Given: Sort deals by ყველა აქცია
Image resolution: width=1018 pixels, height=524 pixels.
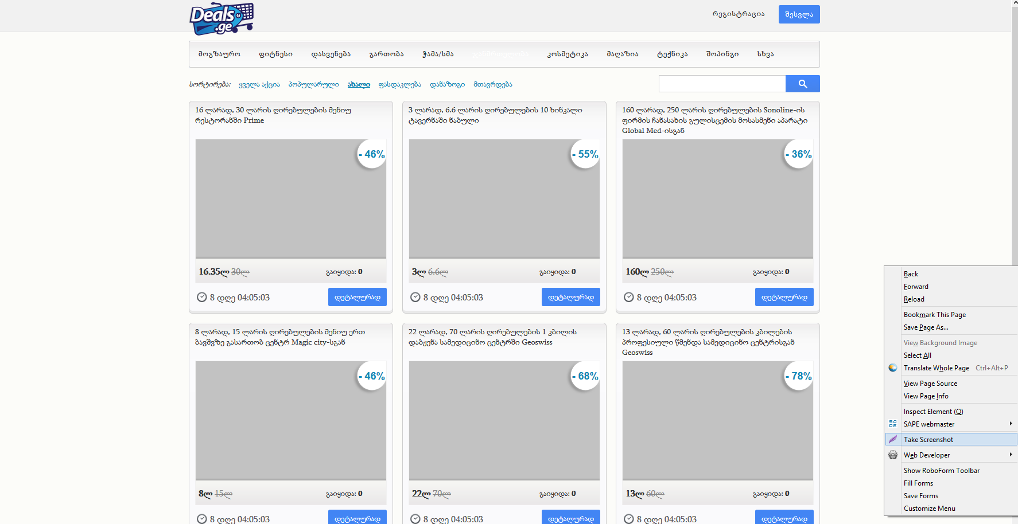Looking at the screenshot, I should point(259,84).
